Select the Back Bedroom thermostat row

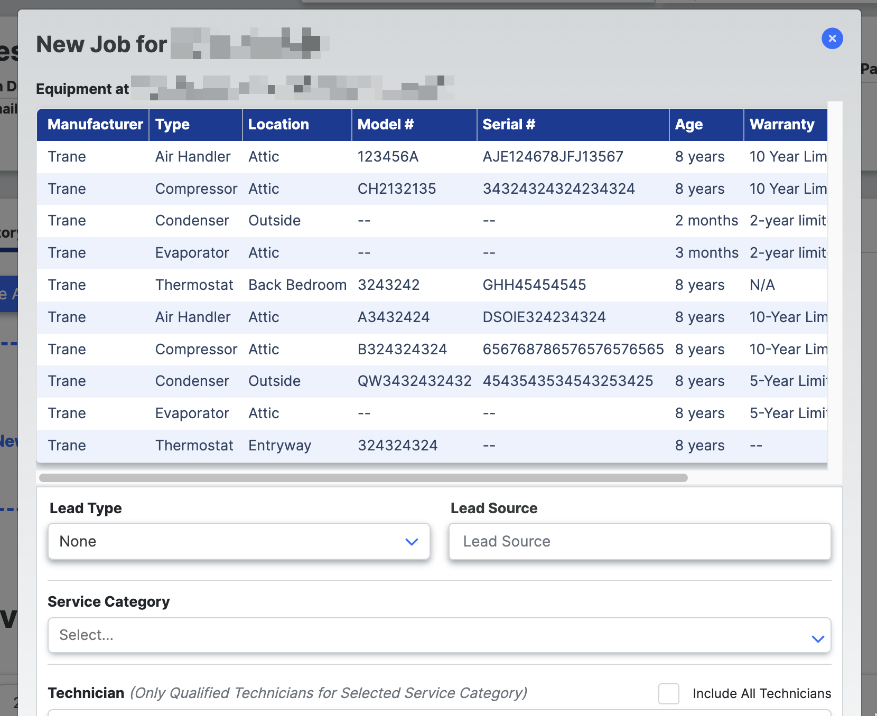297,285
